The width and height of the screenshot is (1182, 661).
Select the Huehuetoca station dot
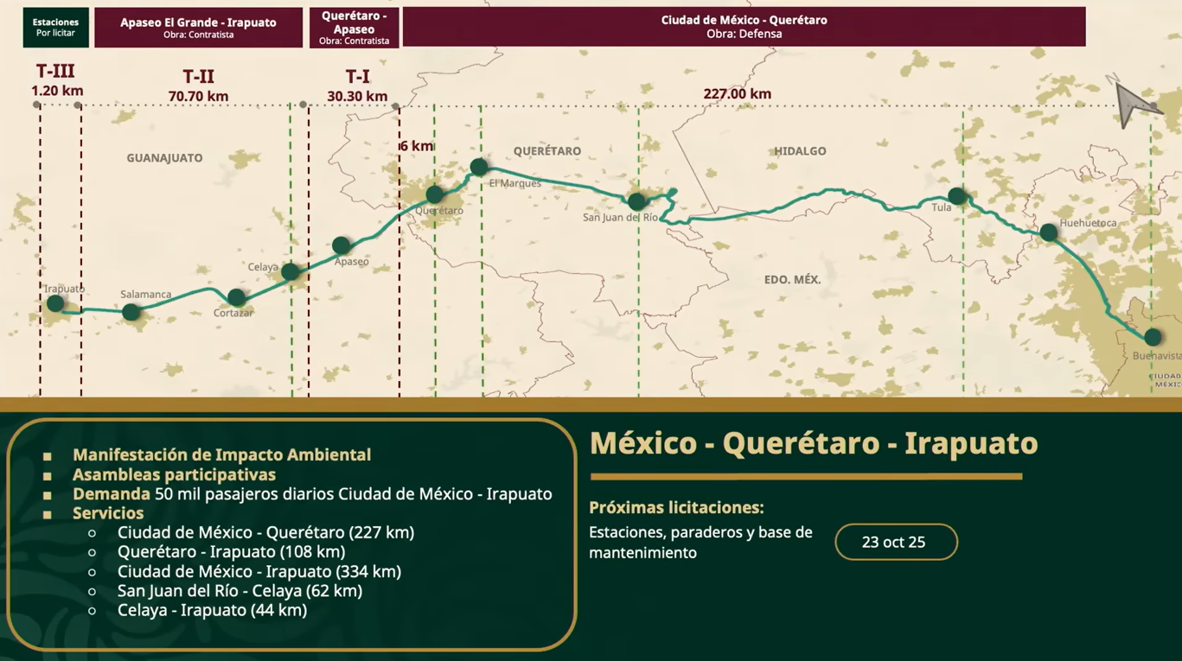coord(1049,232)
